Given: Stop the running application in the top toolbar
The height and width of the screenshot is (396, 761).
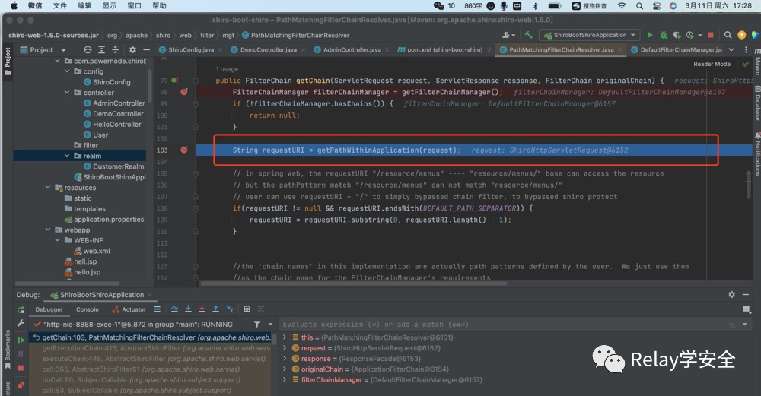Looking at the screenshot, I should (x=711, y=35).
